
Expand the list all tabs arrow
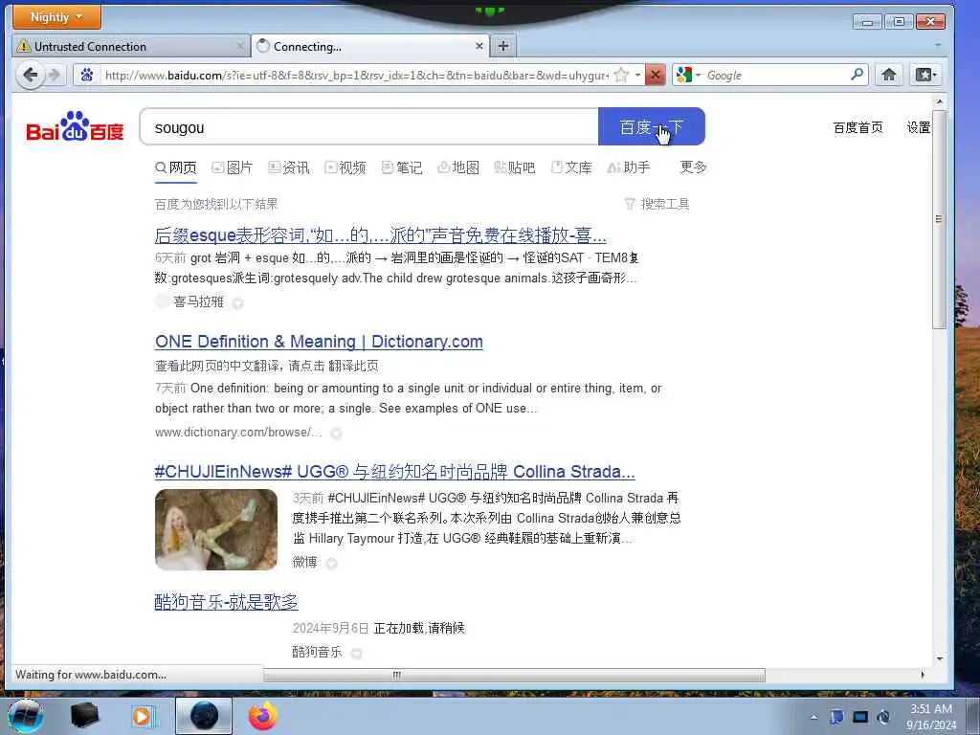coord(938,46)
